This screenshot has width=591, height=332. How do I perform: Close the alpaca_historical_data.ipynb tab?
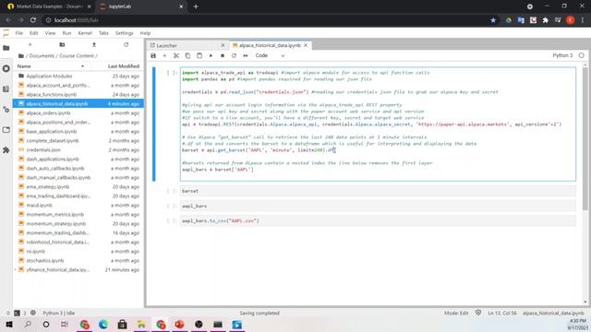click(x=306, y=45)
